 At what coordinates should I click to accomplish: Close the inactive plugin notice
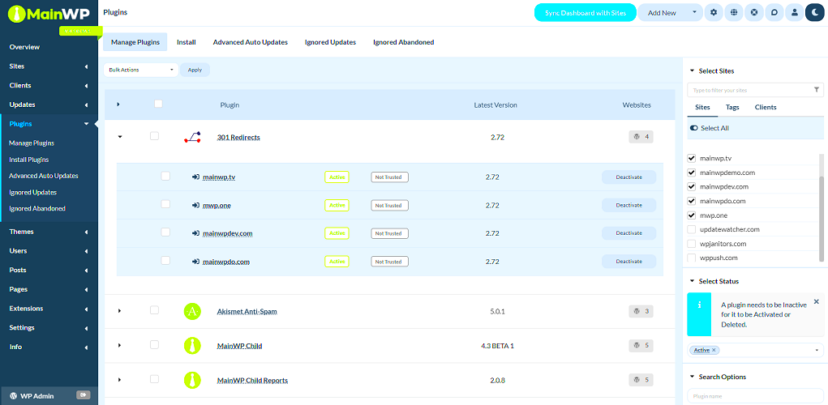click(816, 301)
